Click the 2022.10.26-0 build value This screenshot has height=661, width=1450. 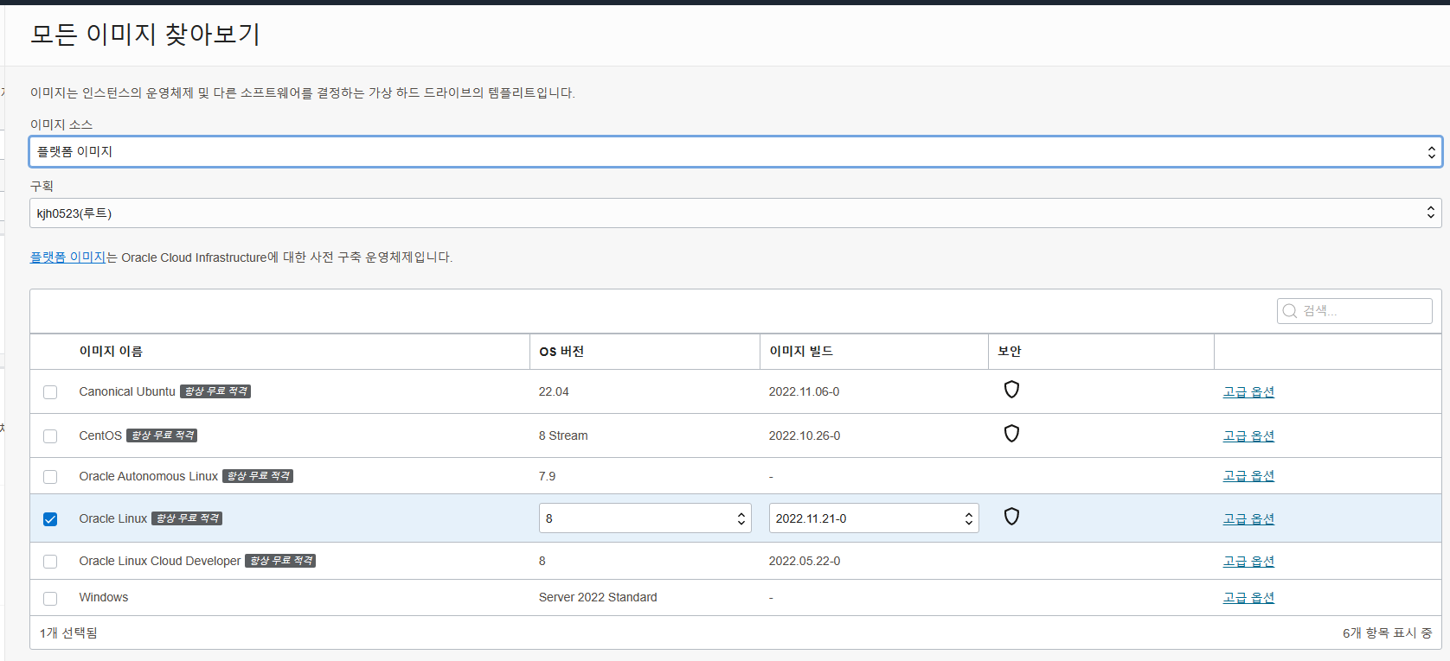pyautogui.click(x=805, y=435)
